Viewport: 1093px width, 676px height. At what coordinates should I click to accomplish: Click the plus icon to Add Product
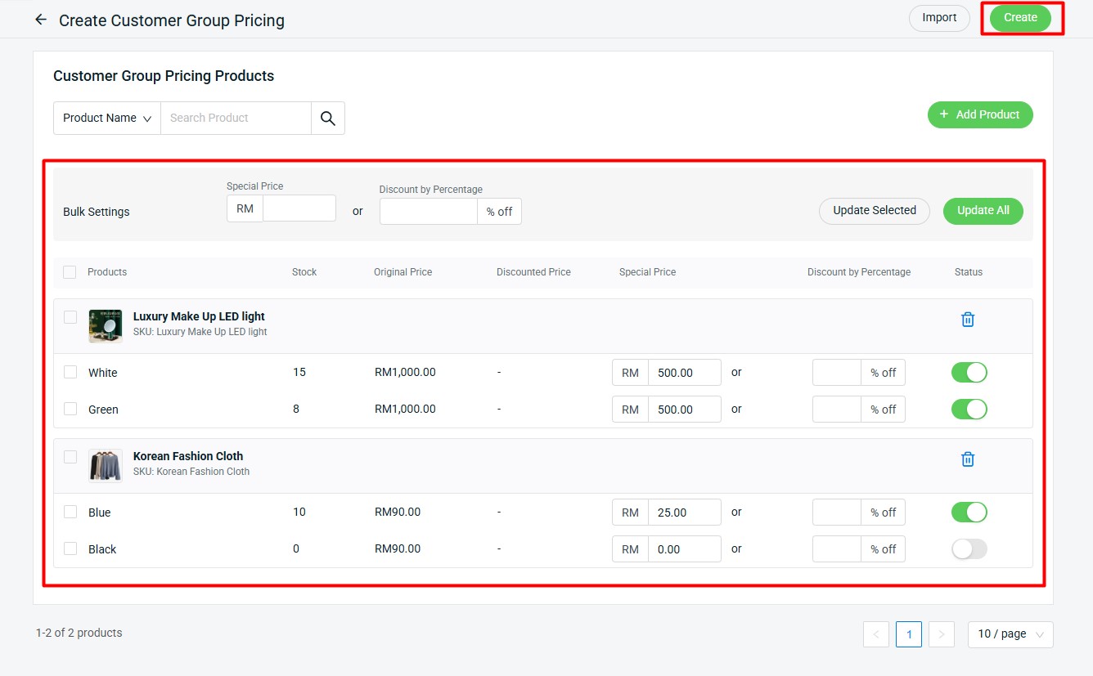tap(943, 114)
